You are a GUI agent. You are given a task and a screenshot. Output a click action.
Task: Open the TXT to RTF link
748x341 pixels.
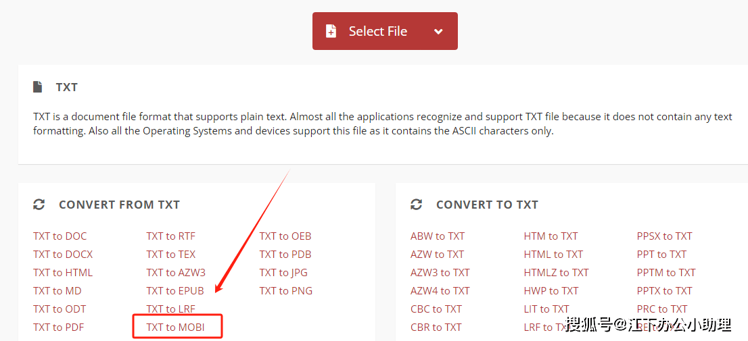pyautogui.click(x=171, y=236)
